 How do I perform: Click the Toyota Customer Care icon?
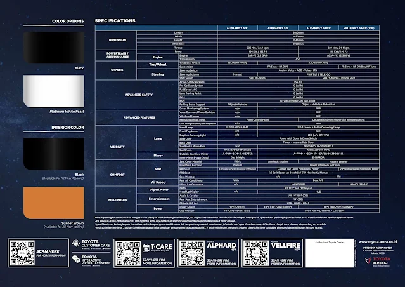[x=76, y=243]
